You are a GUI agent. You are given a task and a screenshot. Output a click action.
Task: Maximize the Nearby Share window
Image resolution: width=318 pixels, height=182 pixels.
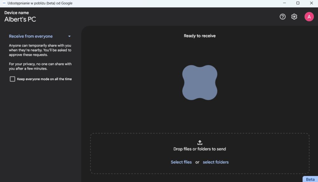[x=298, y=3]
